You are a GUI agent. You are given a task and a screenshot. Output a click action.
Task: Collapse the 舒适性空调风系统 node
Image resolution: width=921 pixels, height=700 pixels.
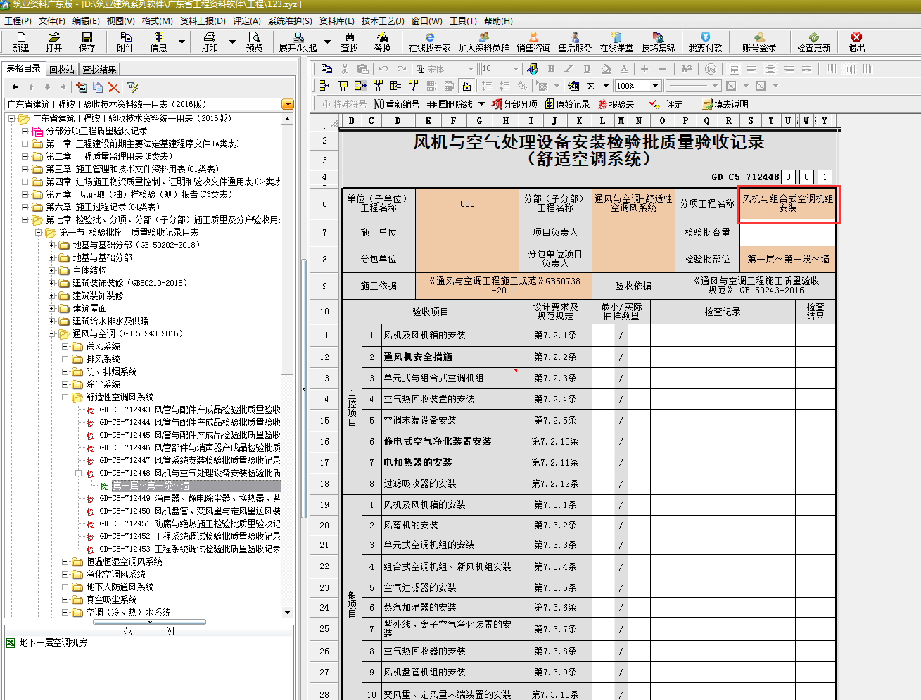point(65,397)
